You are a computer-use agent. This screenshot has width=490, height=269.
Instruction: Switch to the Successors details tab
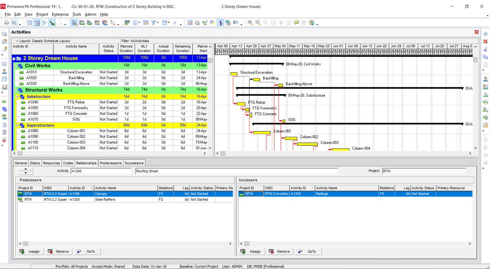point(134,163)
